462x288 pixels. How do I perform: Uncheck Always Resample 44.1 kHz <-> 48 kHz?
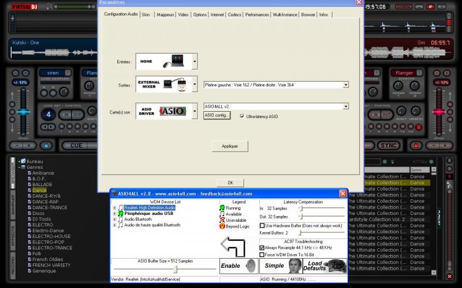(262, 248)
